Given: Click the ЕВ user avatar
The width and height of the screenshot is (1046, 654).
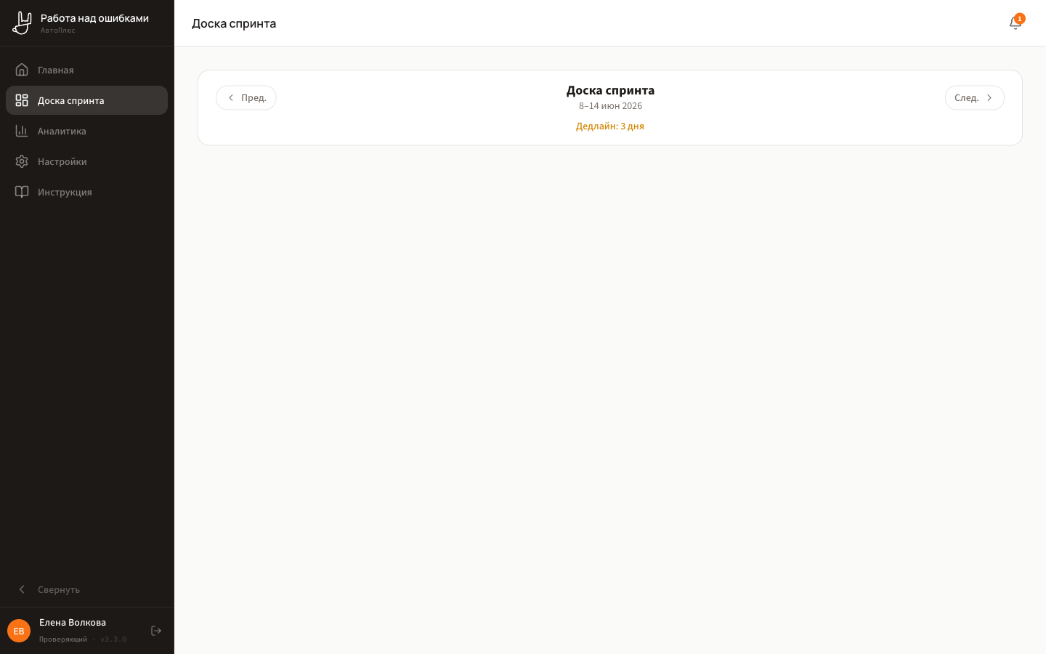Looking at the screenshot, I should click(x=19, y=631).
